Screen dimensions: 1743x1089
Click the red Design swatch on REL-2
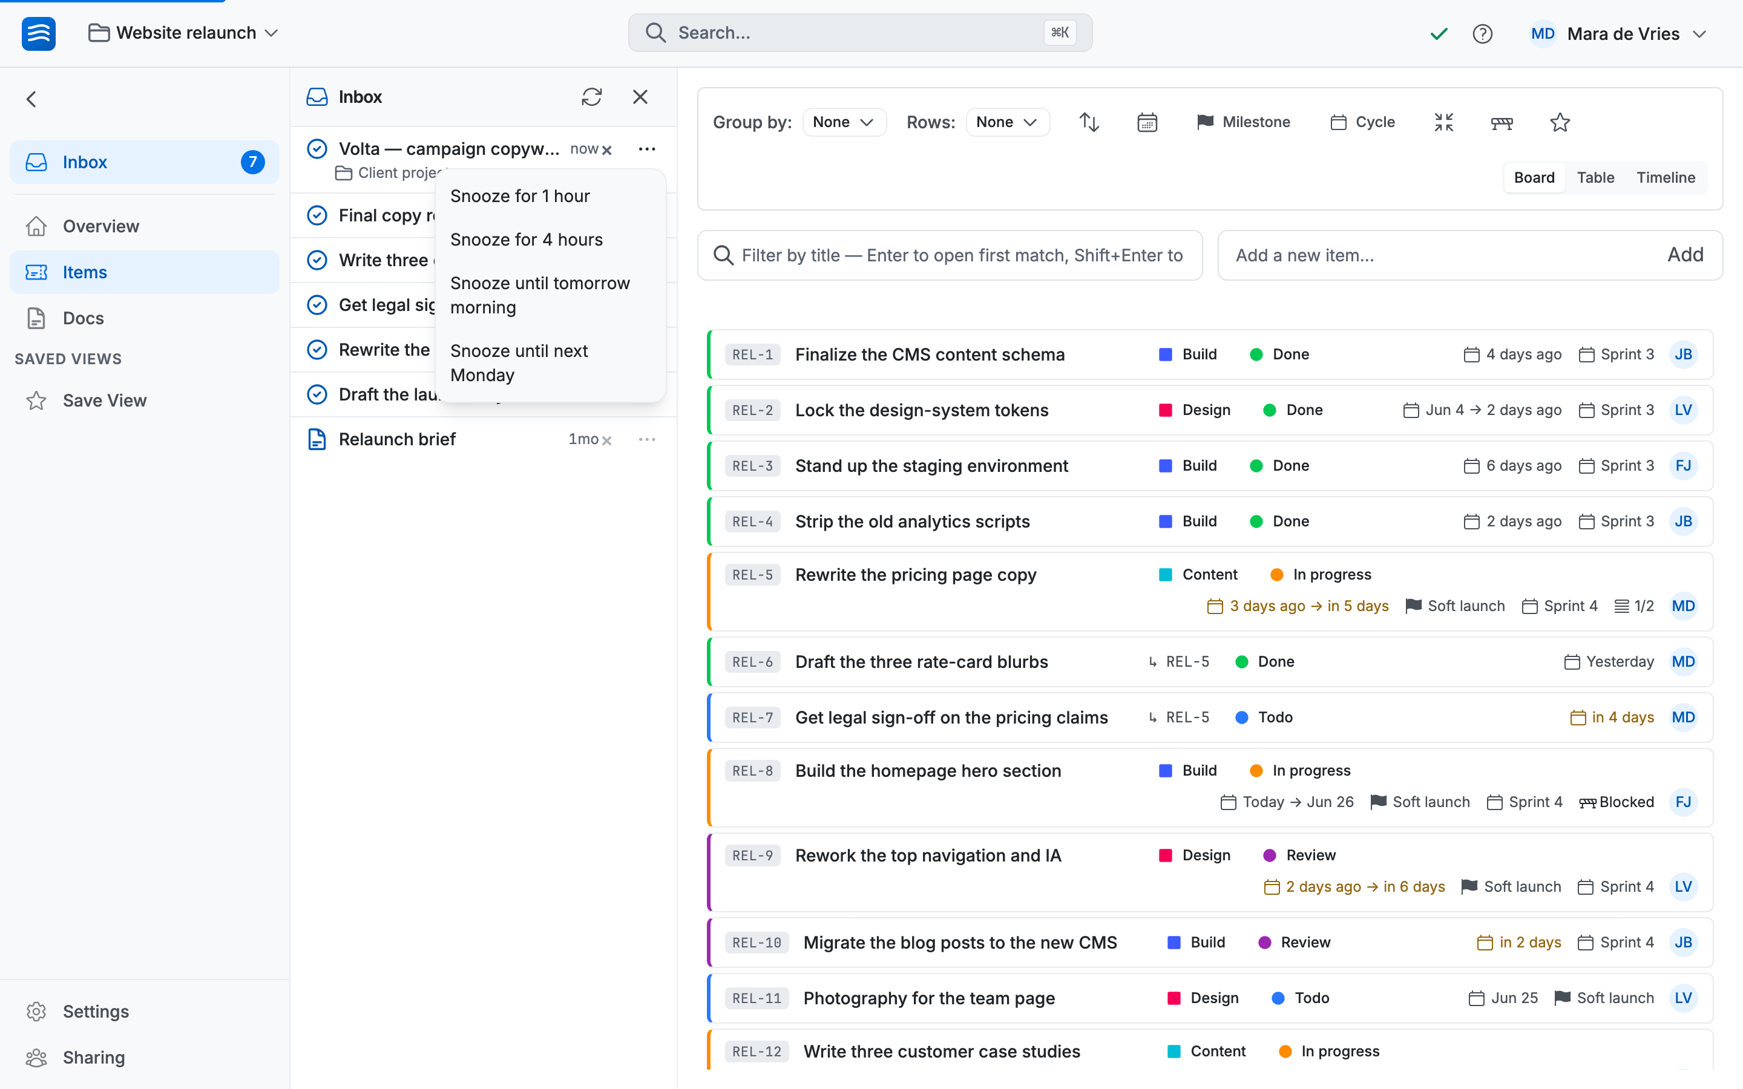coord(1164,411)
